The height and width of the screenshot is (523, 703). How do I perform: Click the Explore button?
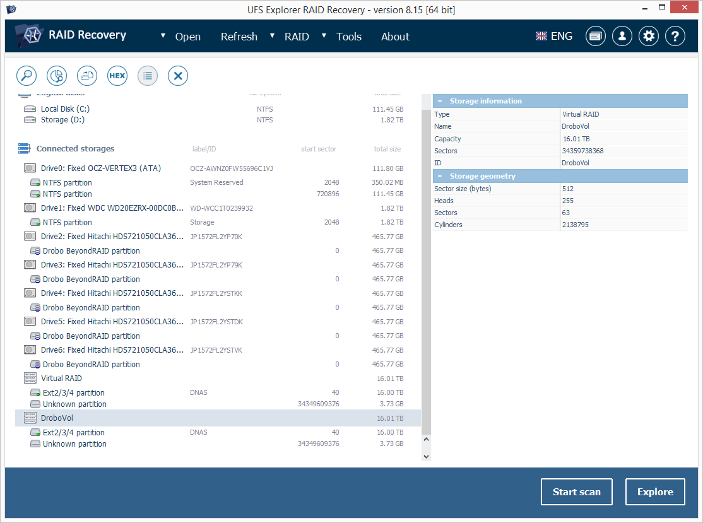(655, 491)
